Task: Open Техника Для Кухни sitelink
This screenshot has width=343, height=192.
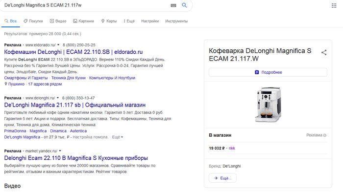Action: (68, 78)
